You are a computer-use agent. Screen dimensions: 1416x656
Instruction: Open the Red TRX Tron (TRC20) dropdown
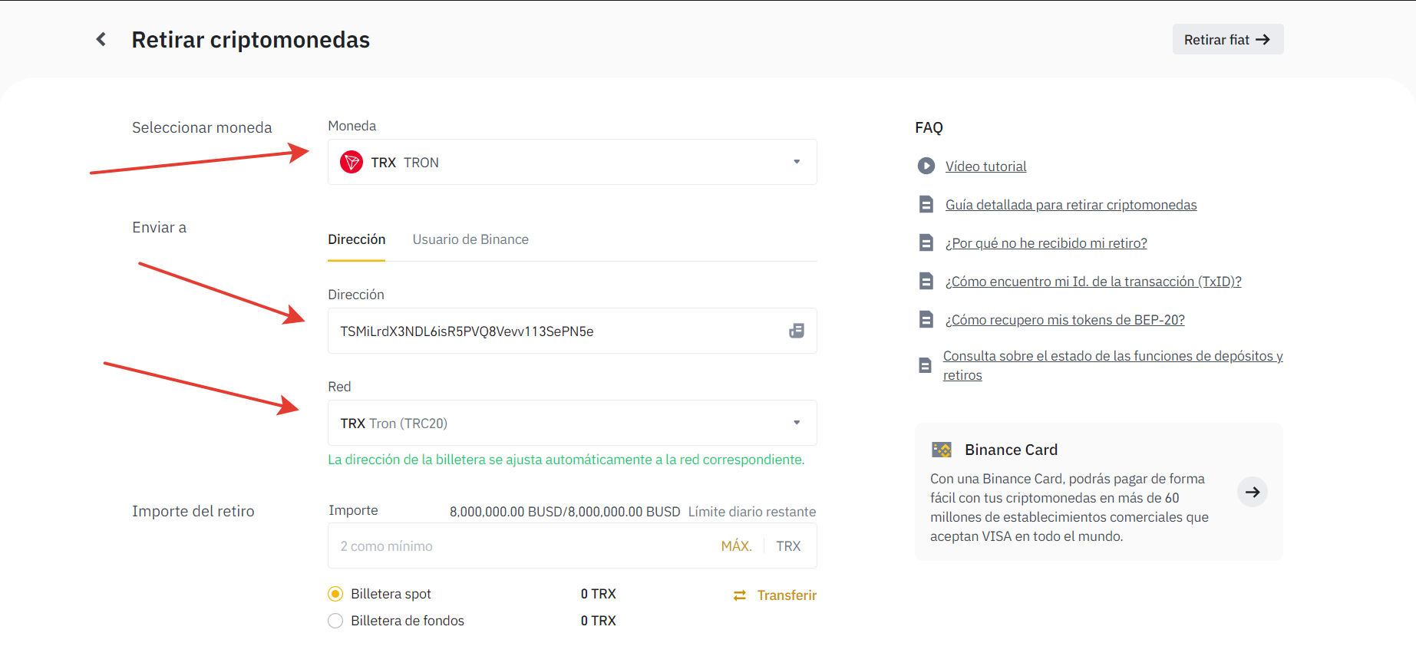coord(572,423)
